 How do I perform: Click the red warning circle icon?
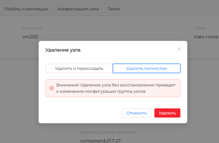pyautogui.click(x=52, y=88)
